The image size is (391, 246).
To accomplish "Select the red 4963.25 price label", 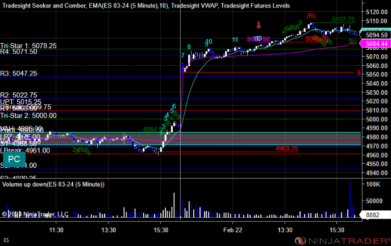I will point(286,149).
